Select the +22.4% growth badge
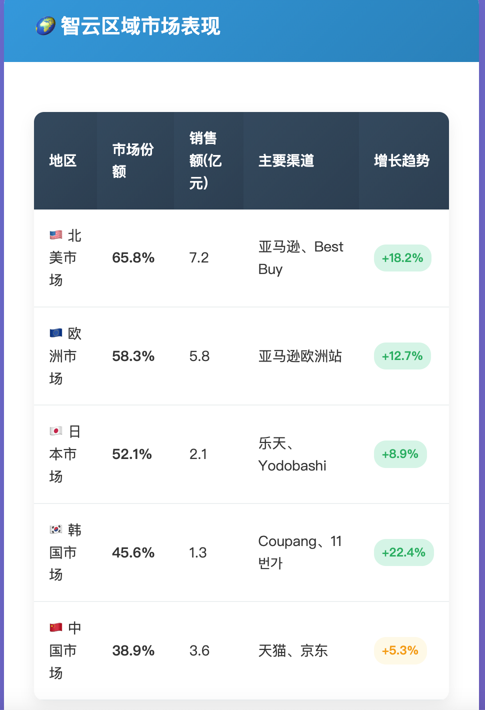 tap(403, 552)
